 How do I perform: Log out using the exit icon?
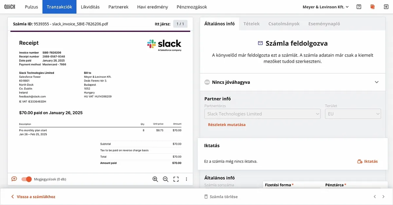pyautogui.click(x=386, y=7)
